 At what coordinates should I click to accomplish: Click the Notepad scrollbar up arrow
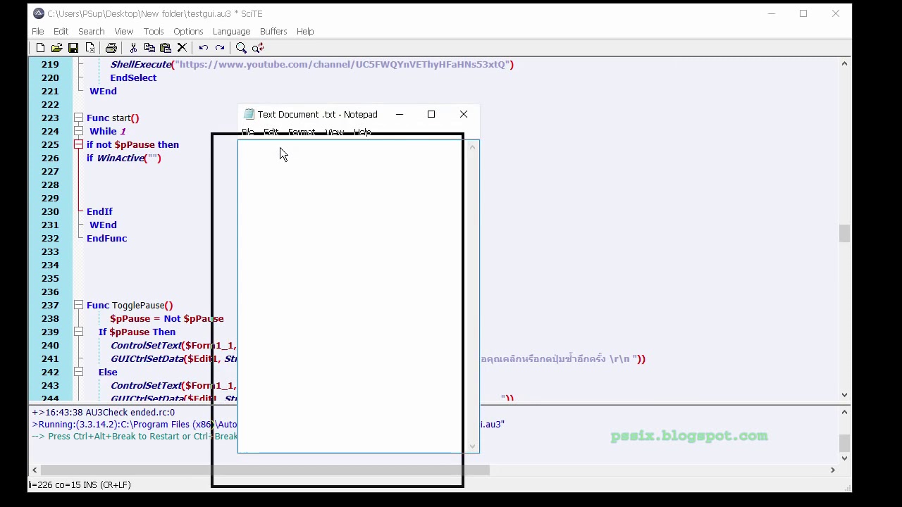point(472,147)
